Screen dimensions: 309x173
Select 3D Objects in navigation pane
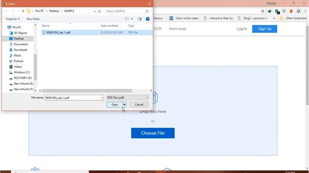[x=20, y=33]
